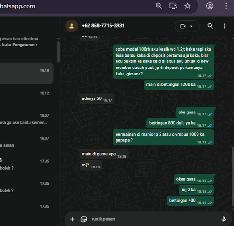The width and height of the screenshot is (234, 226).
Task: Click the 'bettingan 800 dulu ya ka' message
Action: pos(180,123)
